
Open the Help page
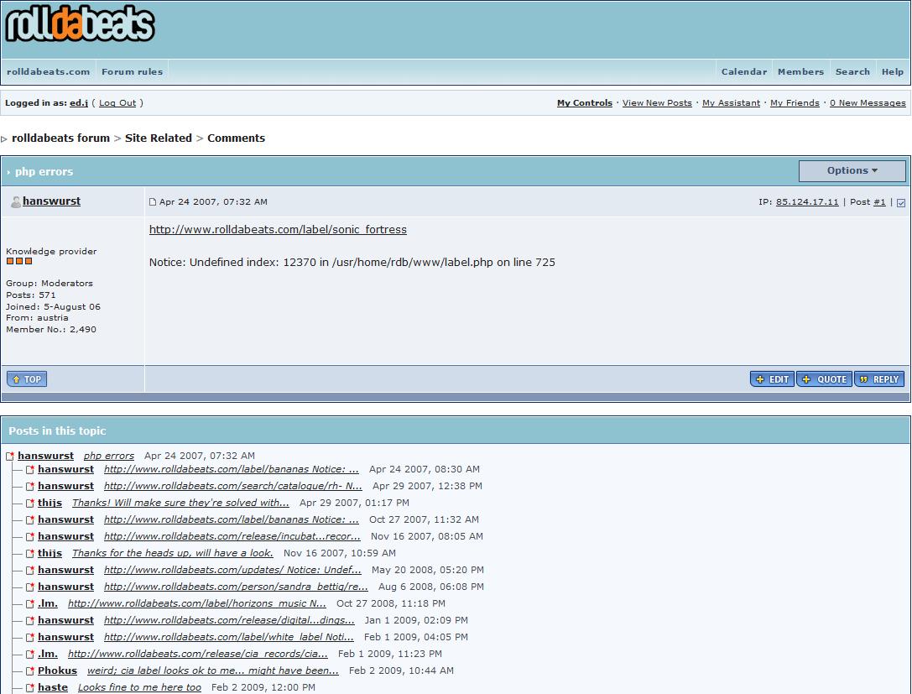coord(892,71)
